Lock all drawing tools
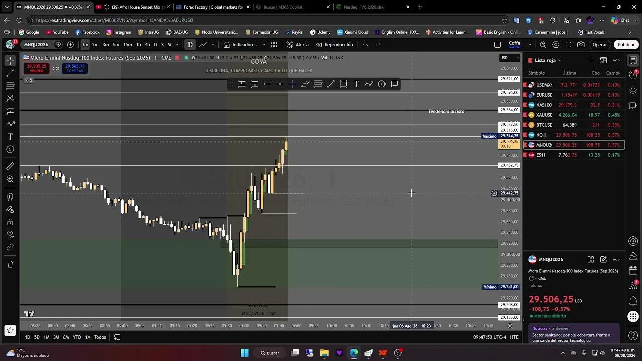Screen dimensions: 642x361 (10, 222)
